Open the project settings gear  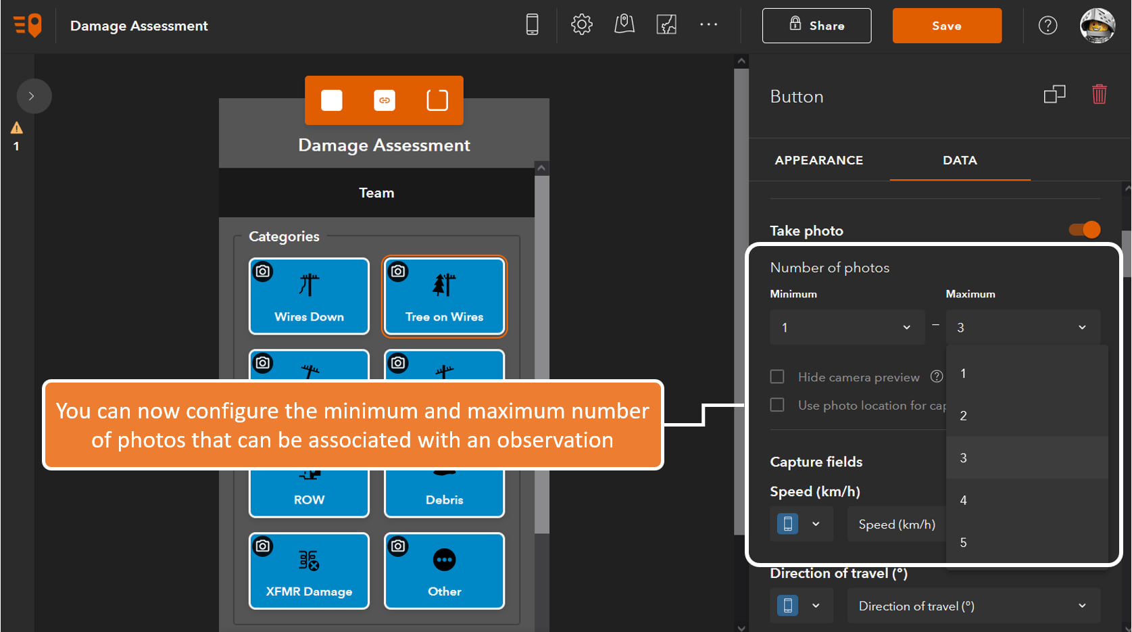tap(581, 25)
